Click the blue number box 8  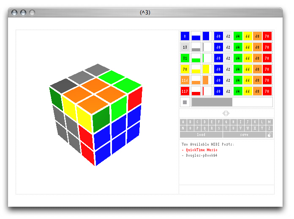185,36
